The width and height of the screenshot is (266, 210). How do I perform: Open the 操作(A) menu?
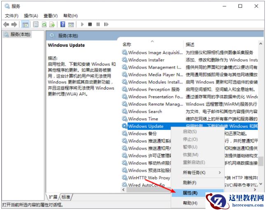31,16
